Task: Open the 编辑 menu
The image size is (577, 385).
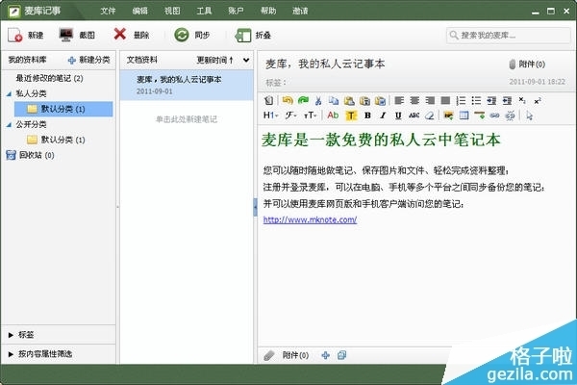Action: point(139,11)
